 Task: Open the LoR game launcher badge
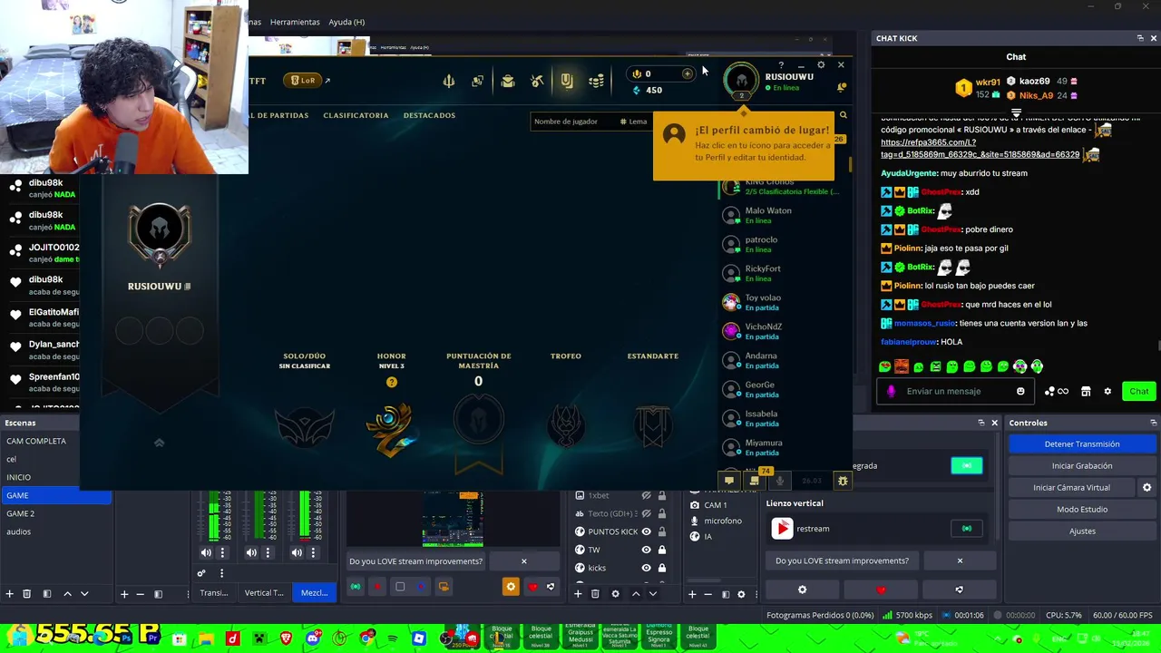point(302,81)
